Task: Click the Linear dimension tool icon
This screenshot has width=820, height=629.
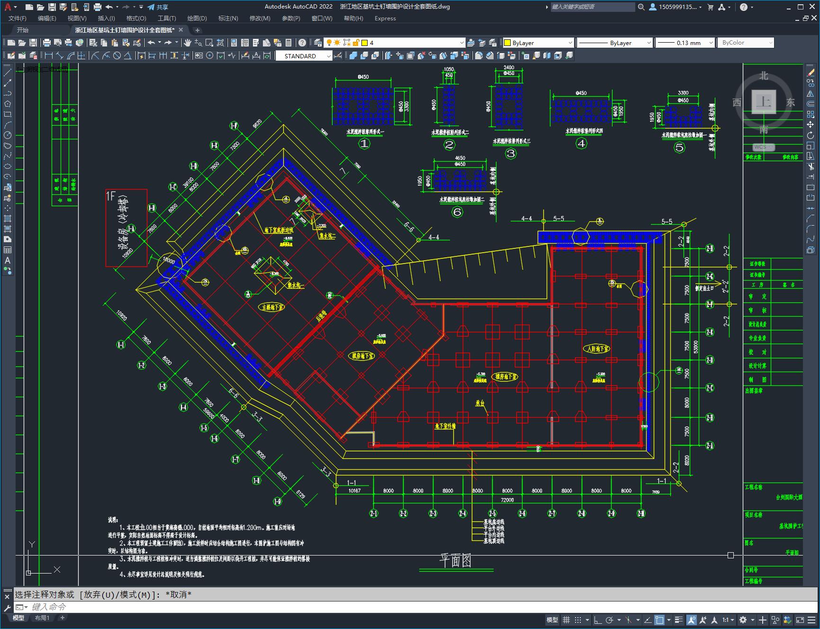Action: (x=48, y=55)
